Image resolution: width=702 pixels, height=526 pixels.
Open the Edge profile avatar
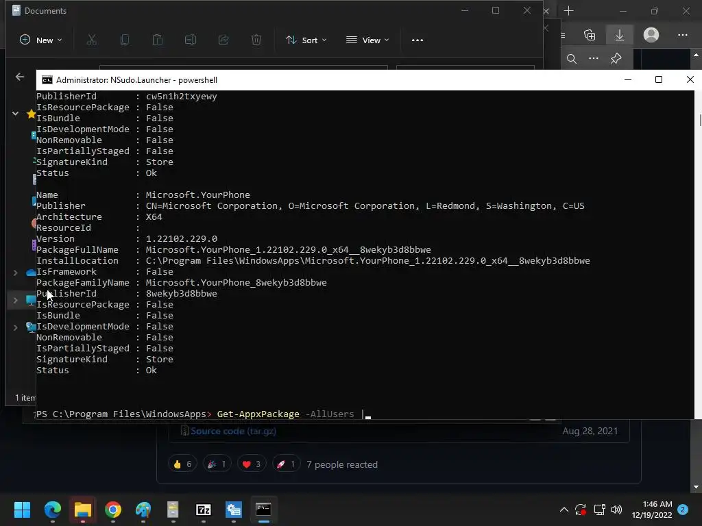(x=651, y=35)
